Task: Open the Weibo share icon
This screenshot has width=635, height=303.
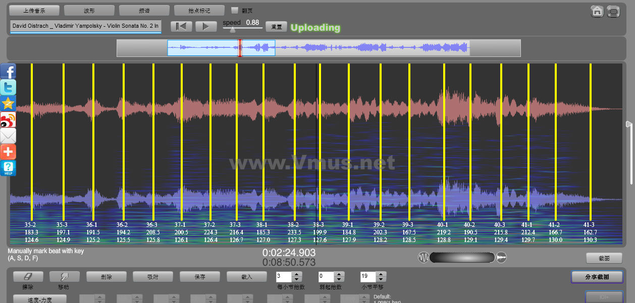Action: point(8,119)
